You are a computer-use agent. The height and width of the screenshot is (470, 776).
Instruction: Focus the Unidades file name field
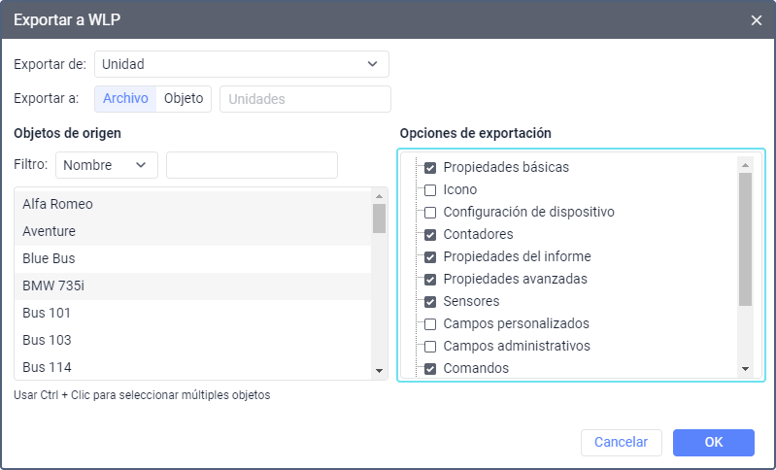point(305,99)
